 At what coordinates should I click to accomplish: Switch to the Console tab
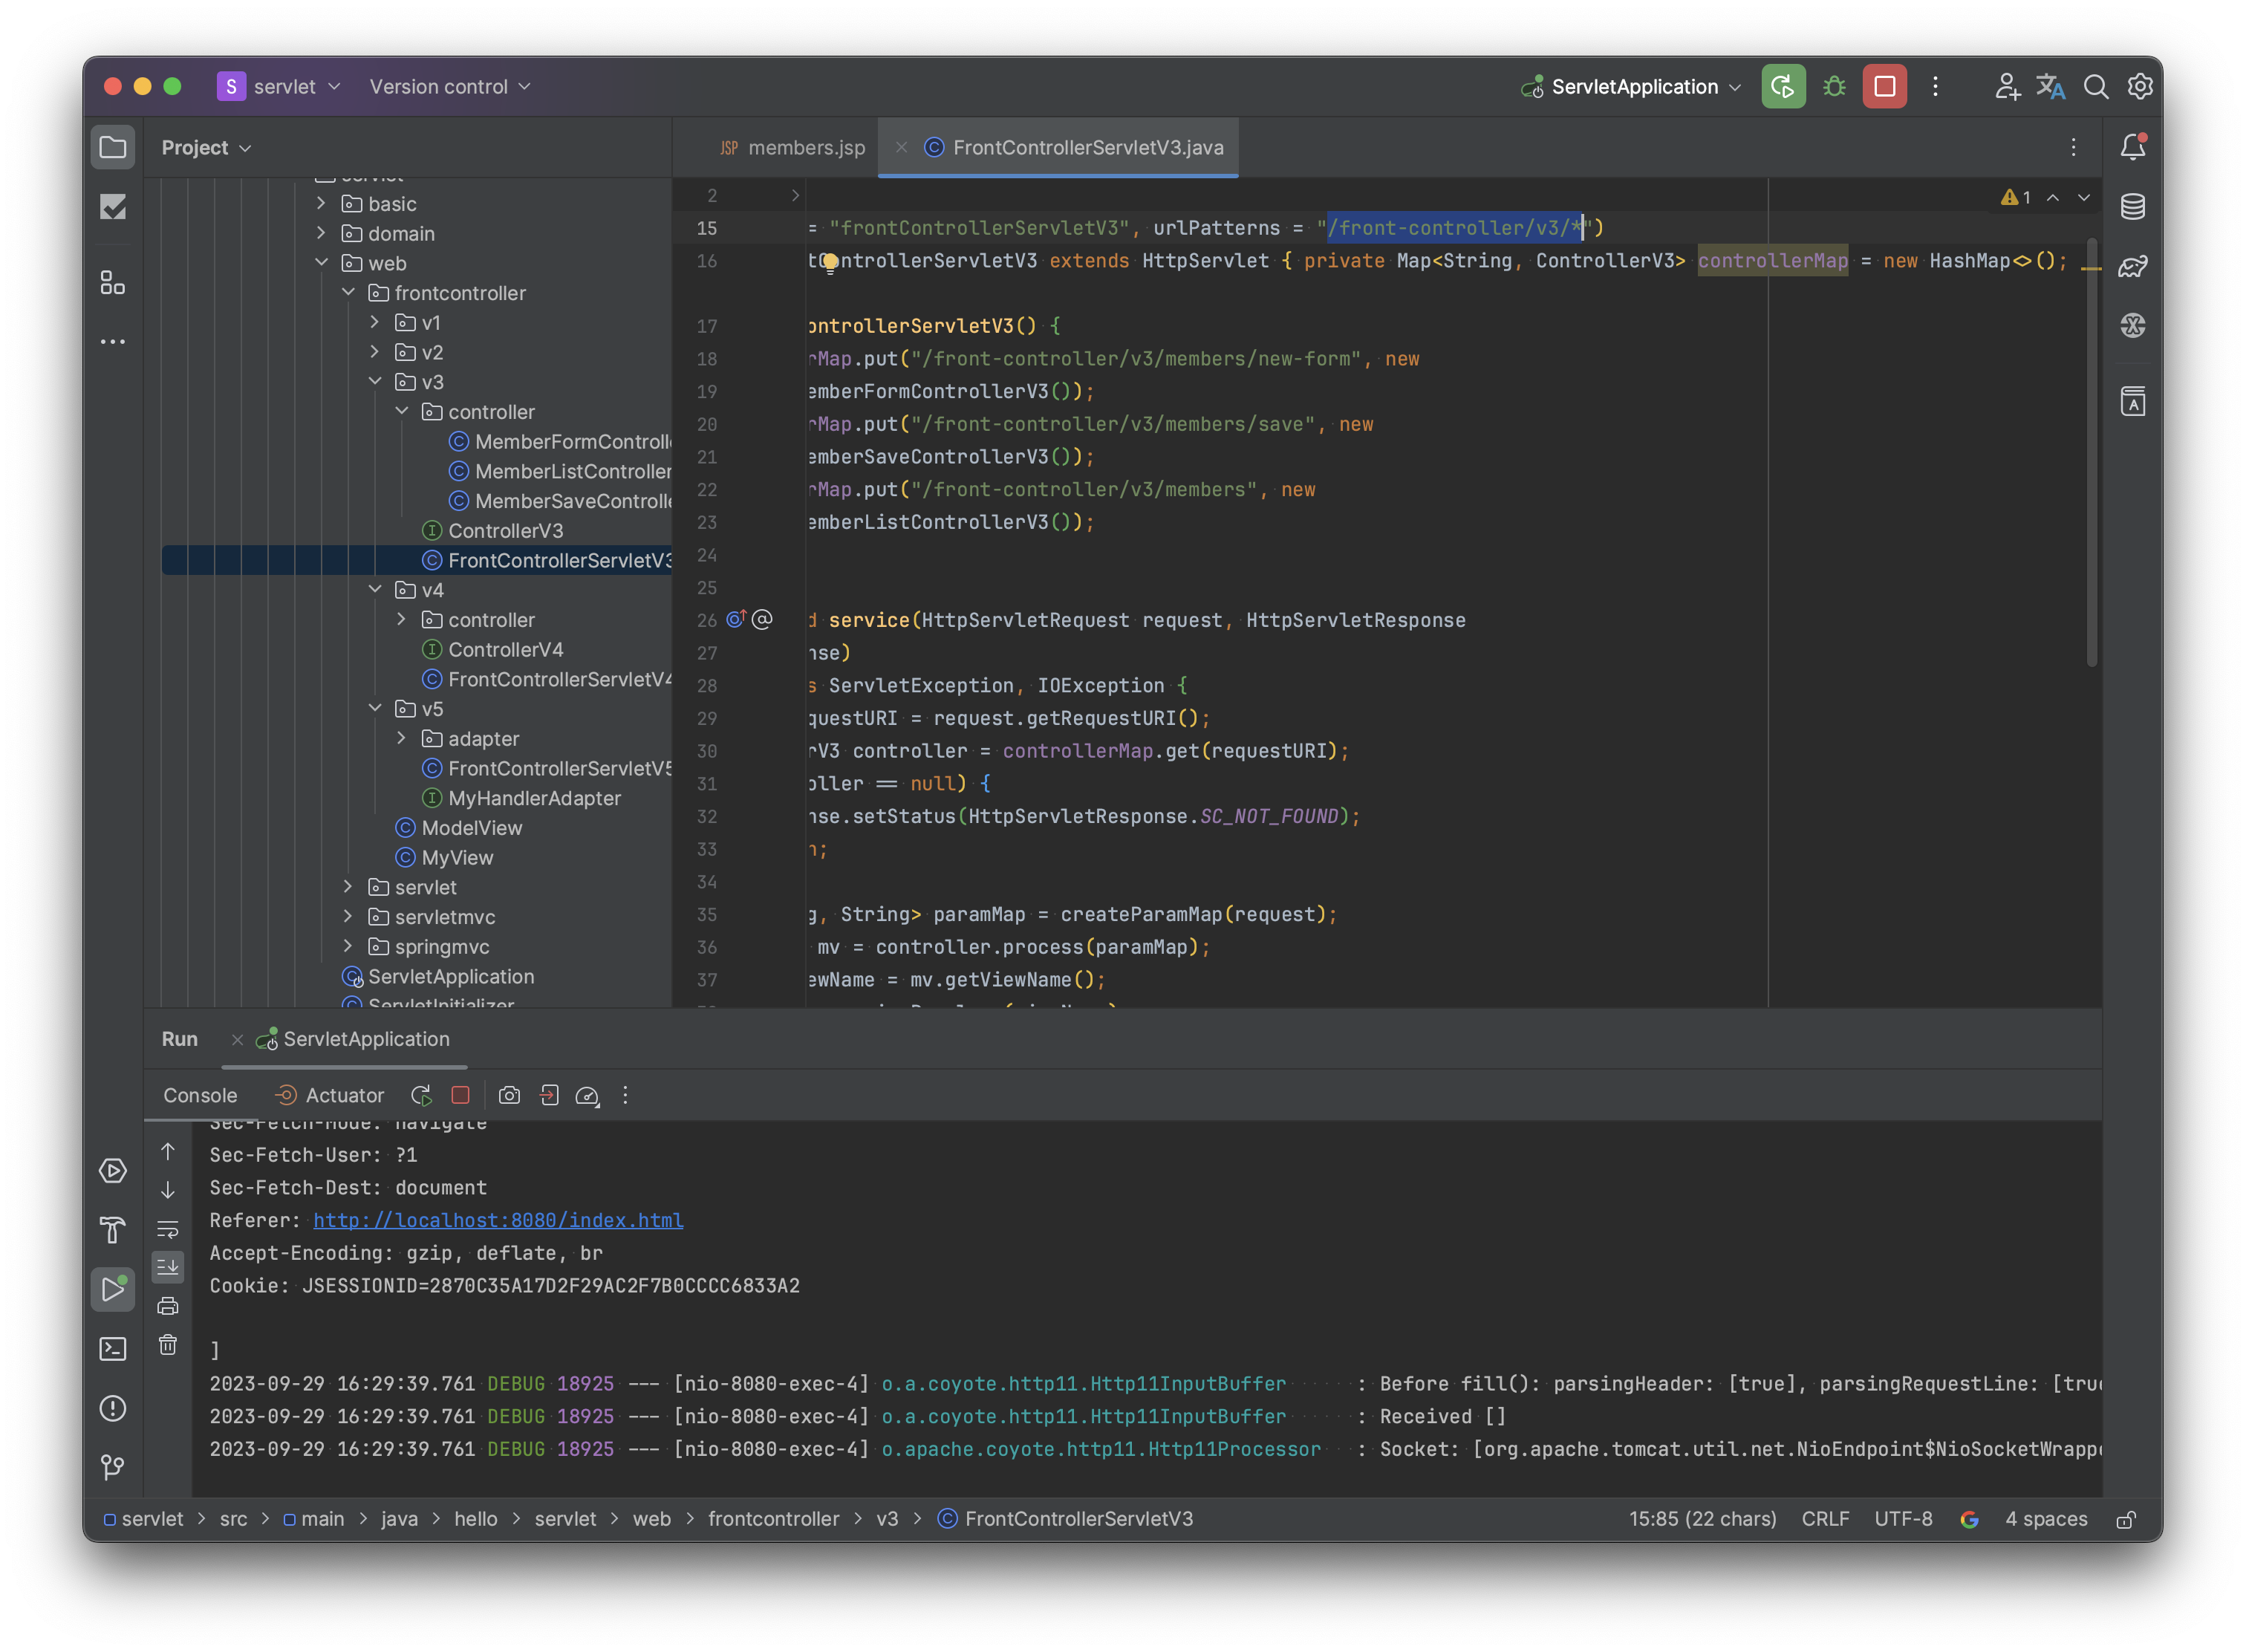click(200, 1096)
